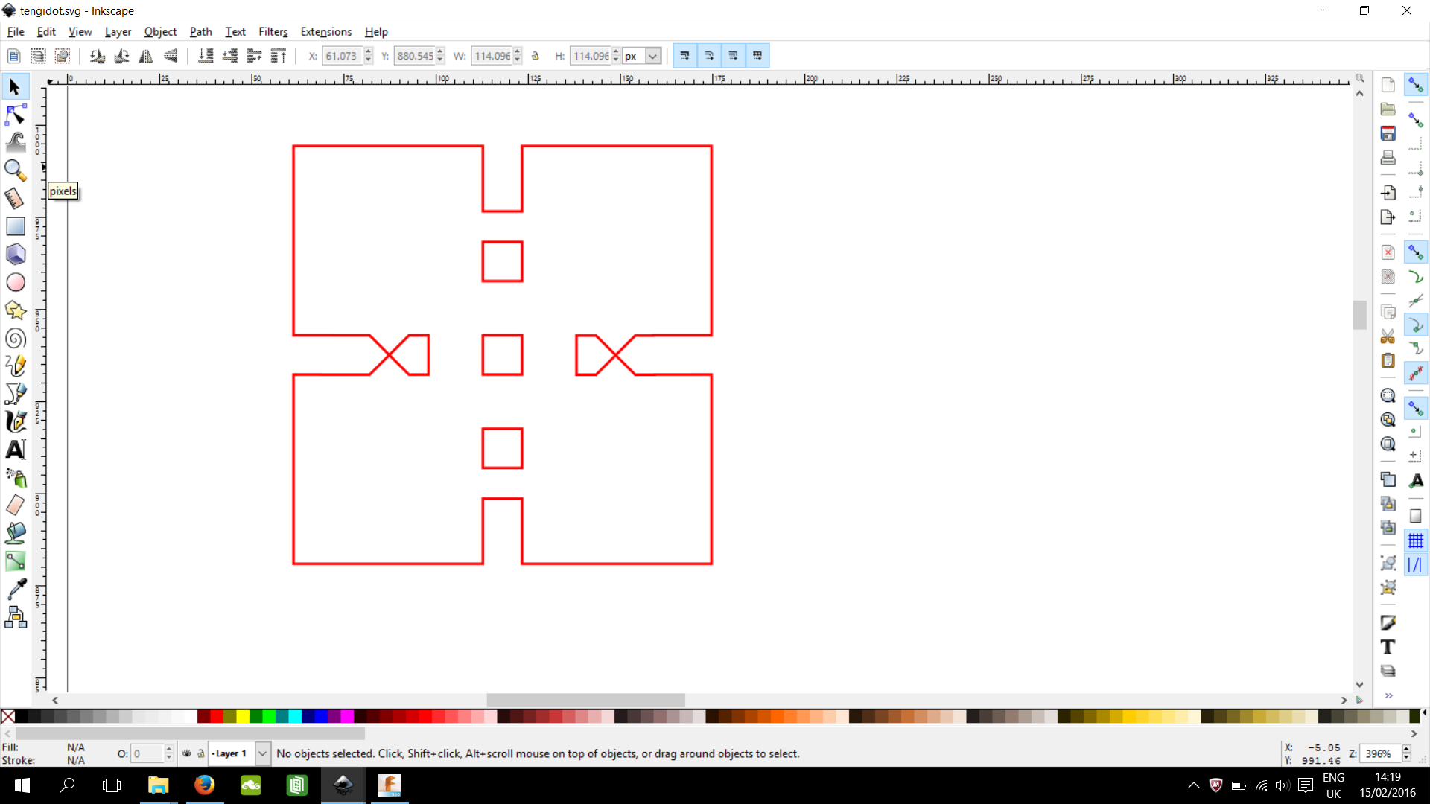Select the Zoom magnifier tool
This screenshot has width=1430, height=804.
click(x=15, y=170)
